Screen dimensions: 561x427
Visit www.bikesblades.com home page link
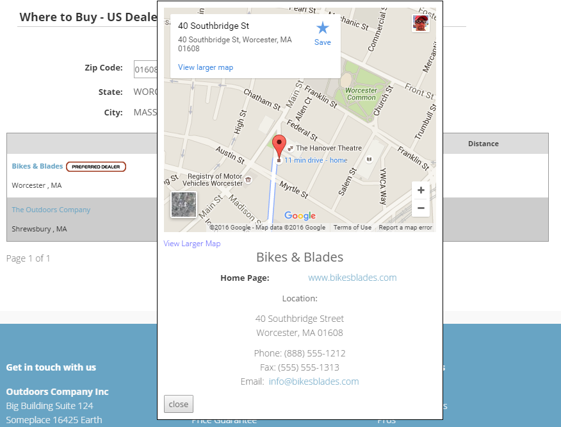352,278
